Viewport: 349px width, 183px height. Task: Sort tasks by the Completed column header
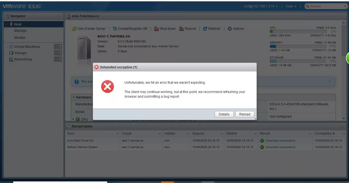(325, 133)
